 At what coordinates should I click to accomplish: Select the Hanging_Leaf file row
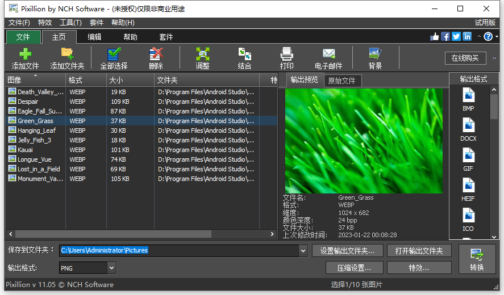[x=141, y=130]
